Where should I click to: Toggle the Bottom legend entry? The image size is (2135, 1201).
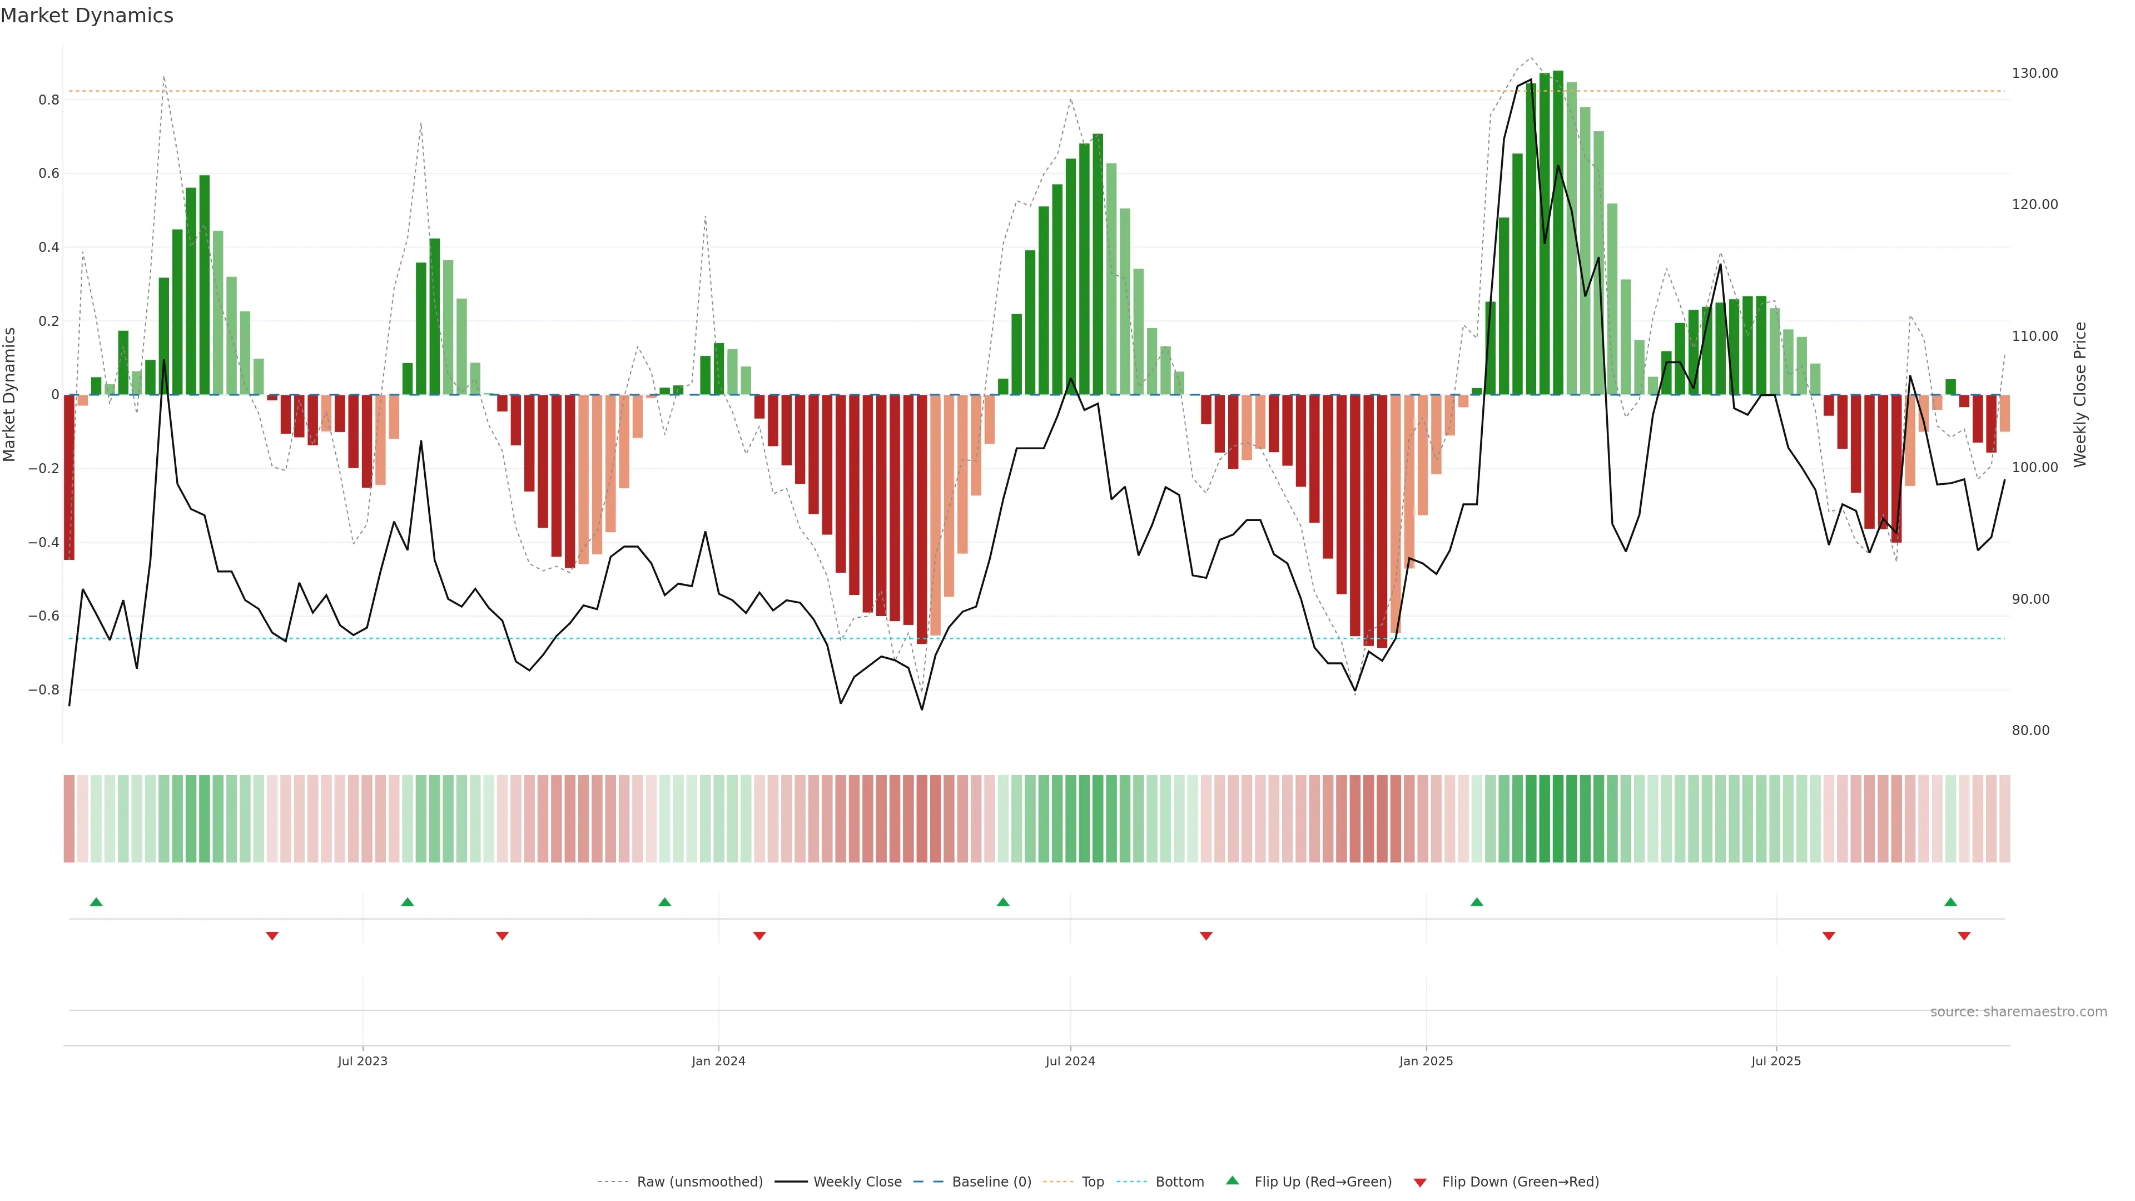(1179, 1182)
